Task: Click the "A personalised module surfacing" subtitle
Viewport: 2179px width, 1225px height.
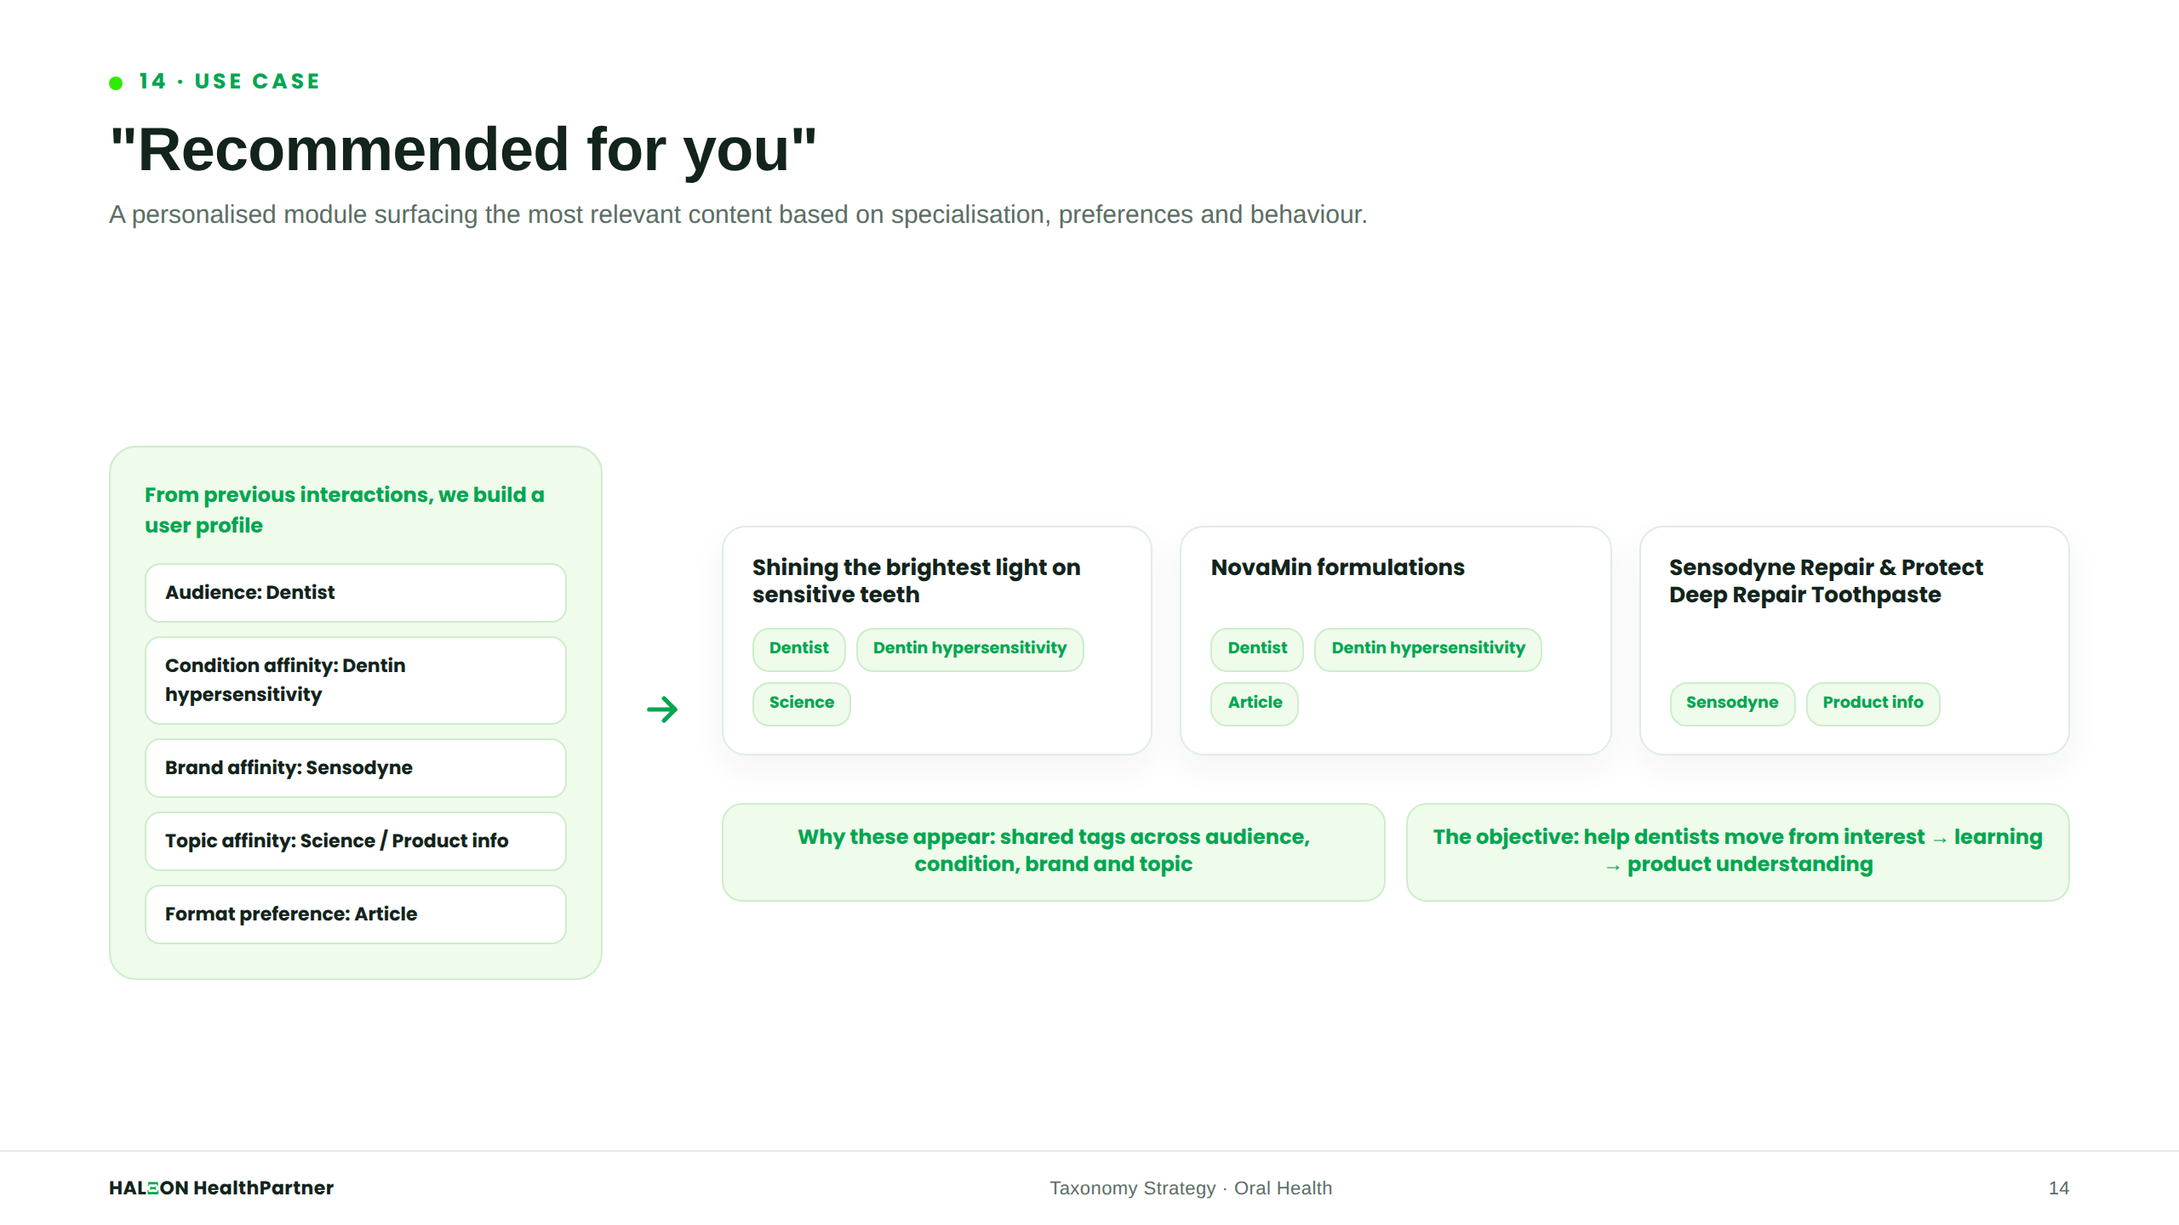Action: coord(738,214)
